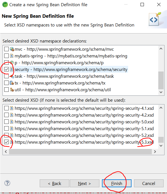Tick the task namespace checkbox
Viewport: 167px width, 194px height.
point(6,76)
